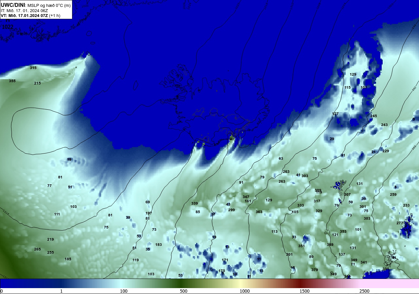Click the map value 233
Viewport: 419px width, 294px height.
coord(406,205)
